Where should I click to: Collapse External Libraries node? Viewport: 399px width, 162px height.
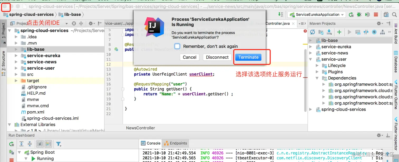pyautogui.click(x=10, y=125)
